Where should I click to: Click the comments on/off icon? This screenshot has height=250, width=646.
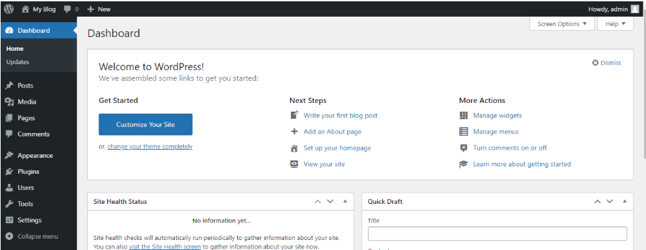tap(464, 148)
